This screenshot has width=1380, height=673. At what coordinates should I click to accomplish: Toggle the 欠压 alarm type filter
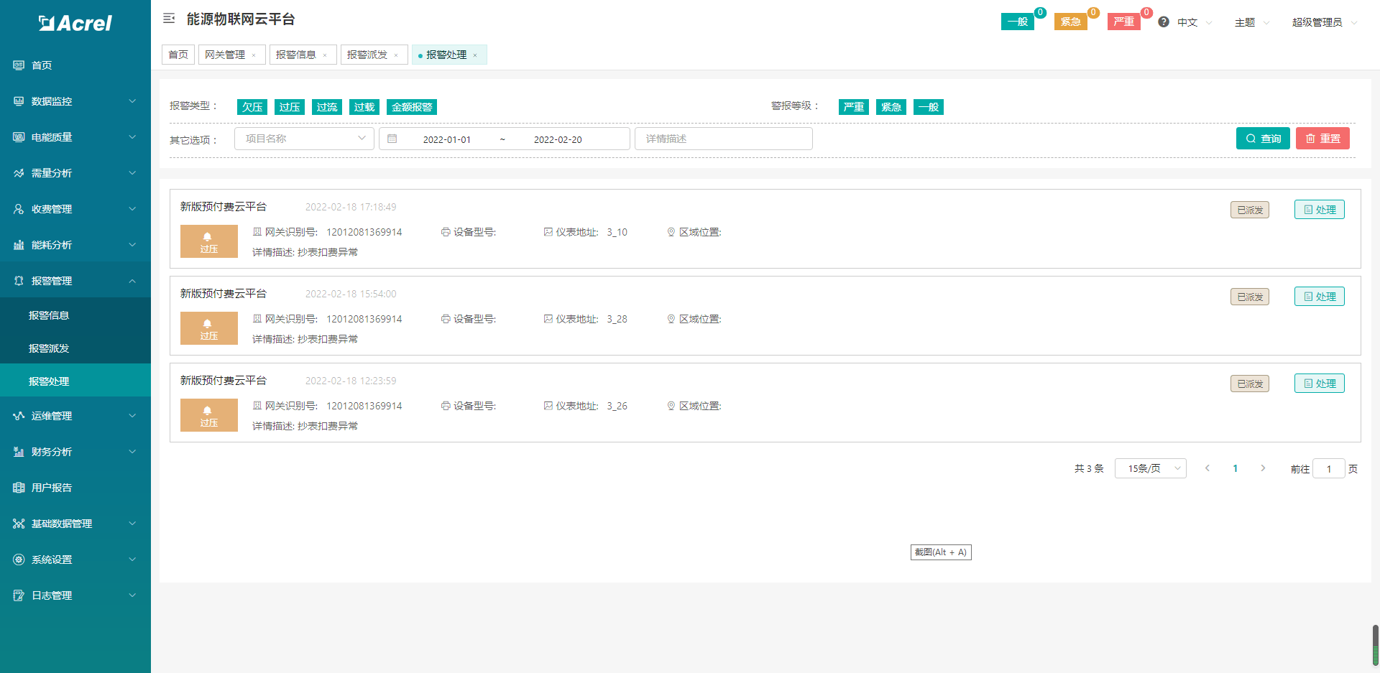(x=252, y=107)
